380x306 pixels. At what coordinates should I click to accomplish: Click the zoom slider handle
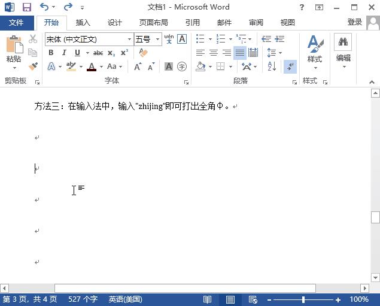[303, 299]
